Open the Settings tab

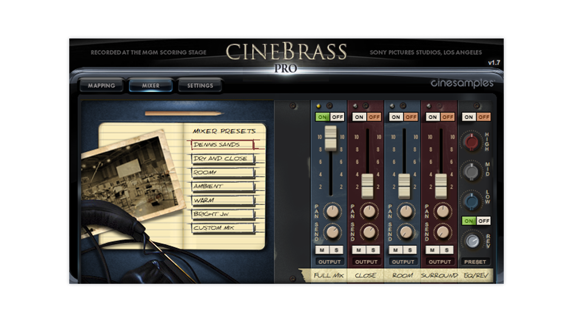200,86
